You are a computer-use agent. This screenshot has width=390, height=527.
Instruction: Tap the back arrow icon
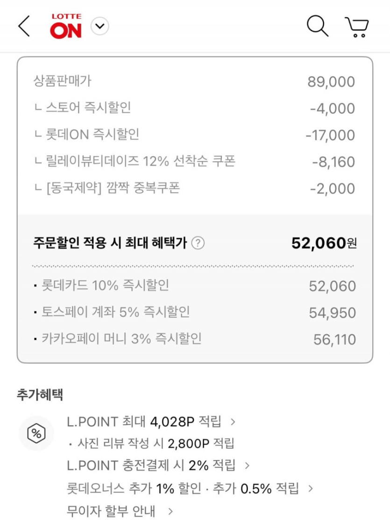click(x=24, y=26)
